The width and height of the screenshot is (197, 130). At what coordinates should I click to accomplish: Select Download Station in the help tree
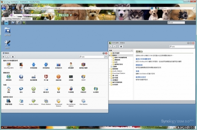click(x=119, y=73)
